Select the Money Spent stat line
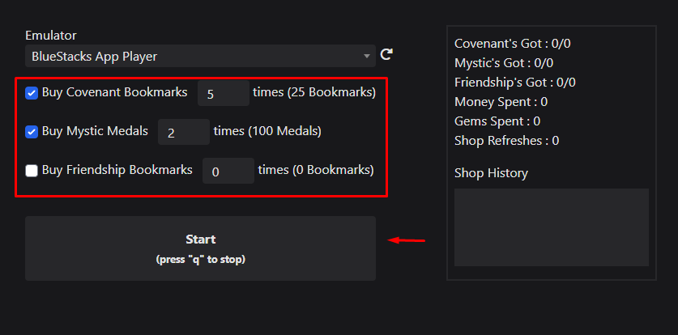The height and width of the screenshot is (335, 678). click(x=501, y=102)
